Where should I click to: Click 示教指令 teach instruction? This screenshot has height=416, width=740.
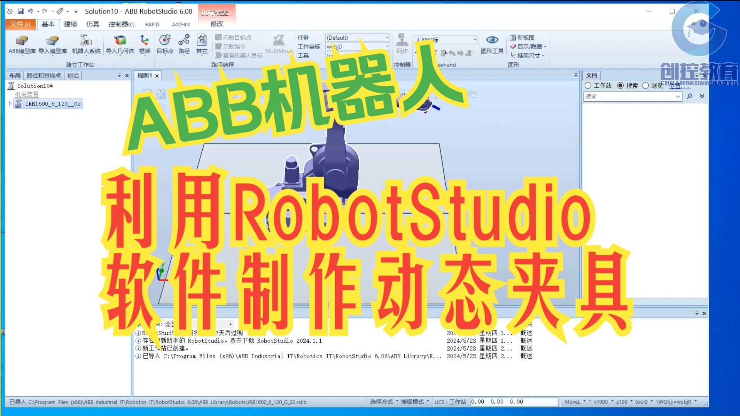pos(230,46)
